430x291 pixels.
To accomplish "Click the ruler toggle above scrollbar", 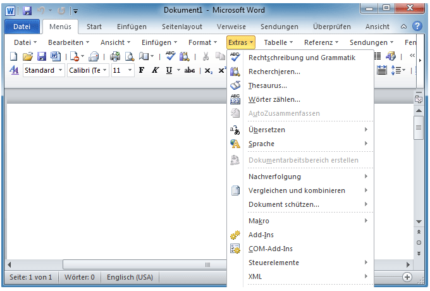I will click(x=419, y=99).
